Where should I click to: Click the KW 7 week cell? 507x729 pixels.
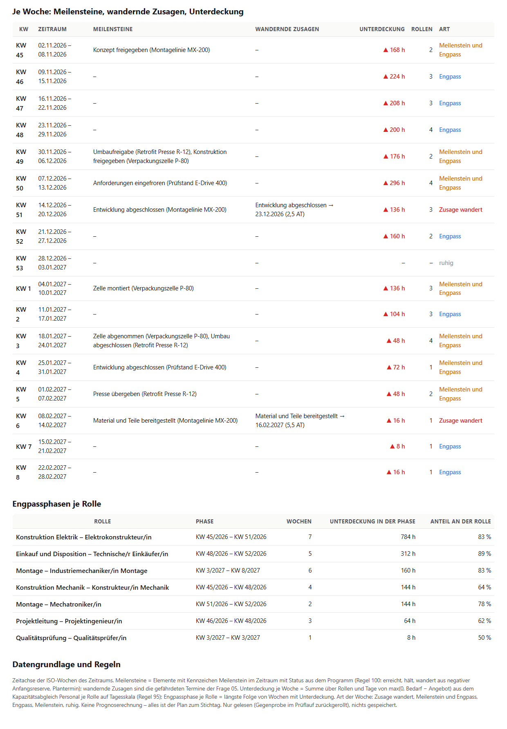(24, 446)
